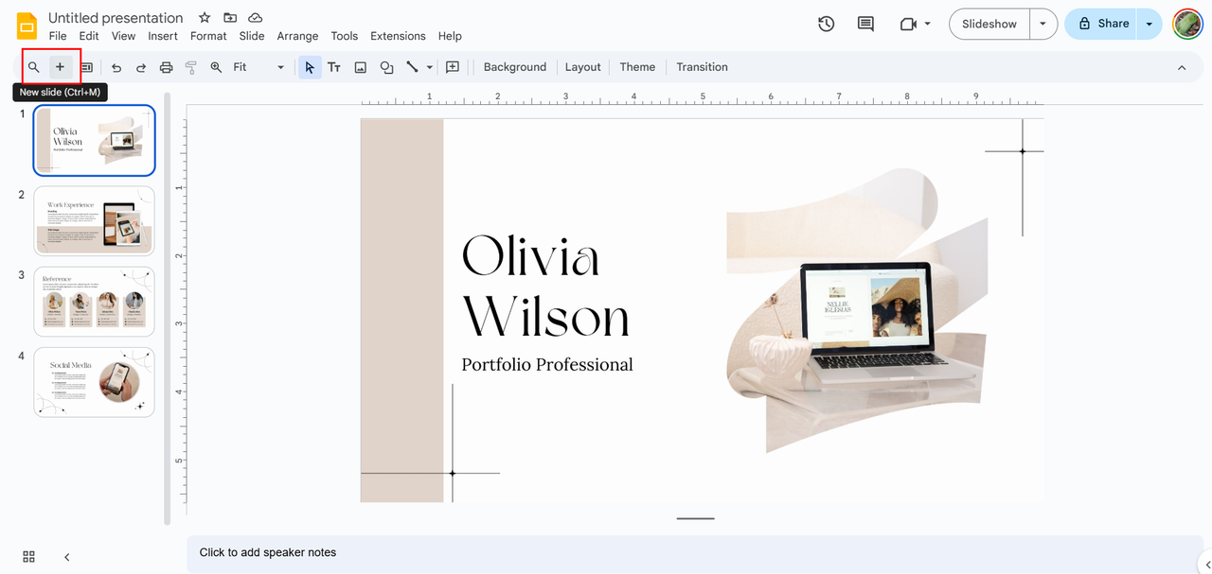Insert an image from toolbar
The width and height of the screenshot is (1212, 574).
[361, 67]
